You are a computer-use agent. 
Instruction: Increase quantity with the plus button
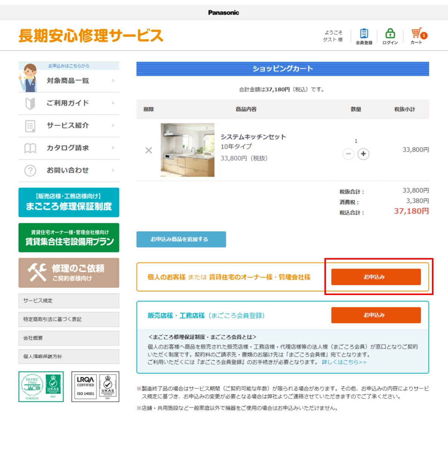(363, 154)
